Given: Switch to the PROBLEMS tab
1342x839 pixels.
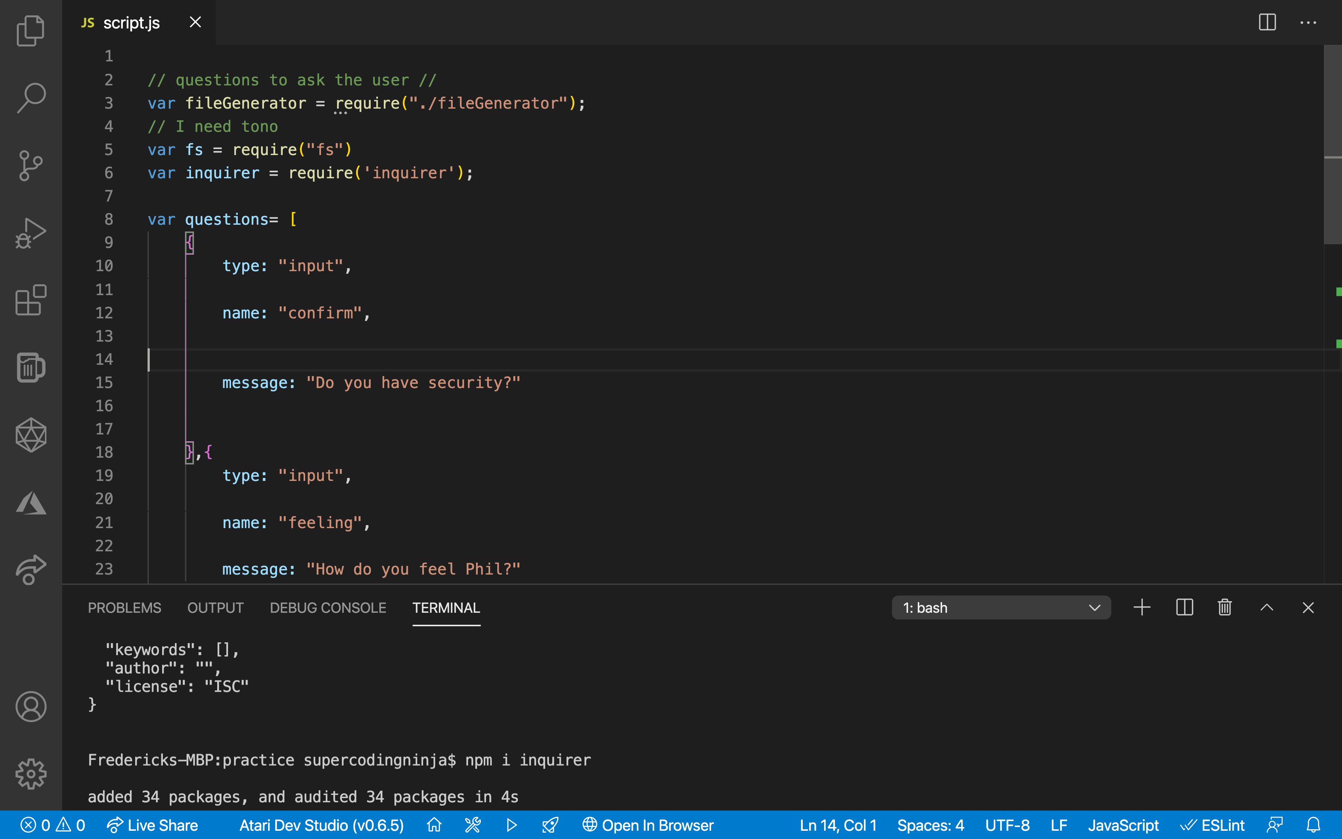Looking at the screenshot, I should (124, 608).
